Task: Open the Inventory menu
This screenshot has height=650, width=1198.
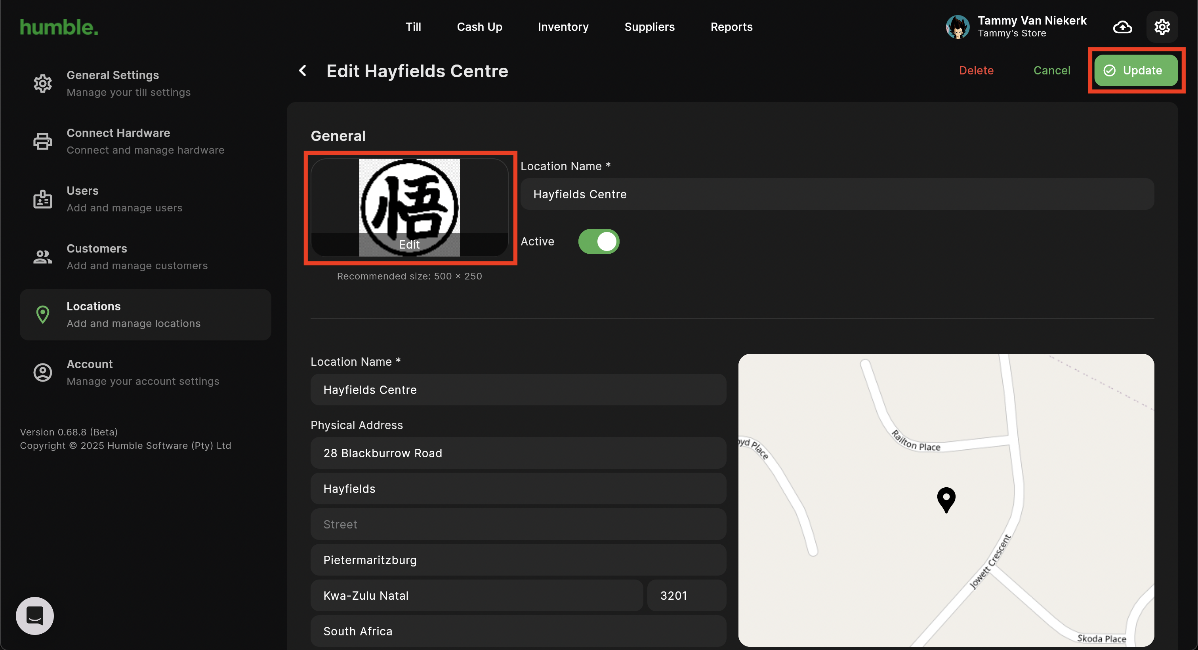Action: point(563,27)
